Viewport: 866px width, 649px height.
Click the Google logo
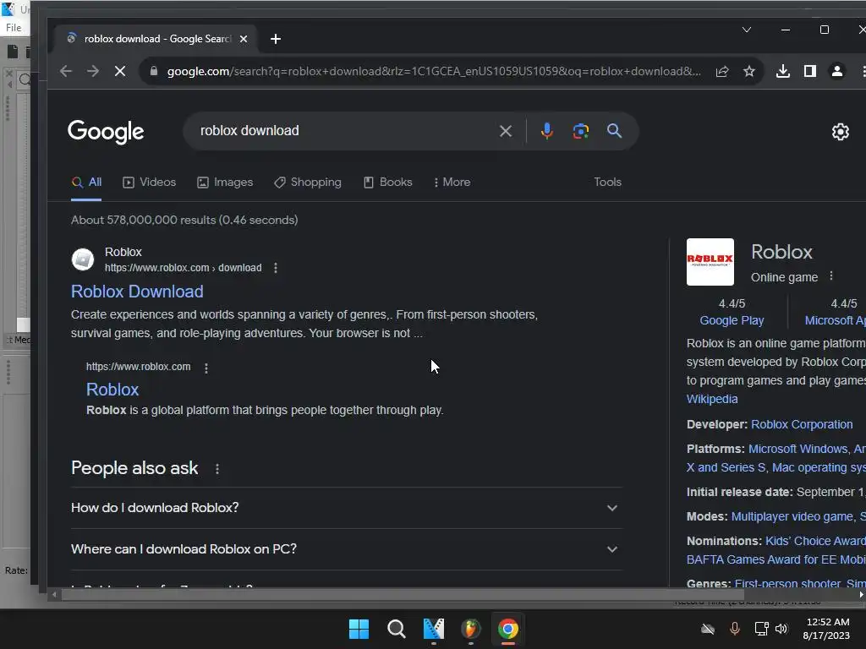click(x=106, y=131)
